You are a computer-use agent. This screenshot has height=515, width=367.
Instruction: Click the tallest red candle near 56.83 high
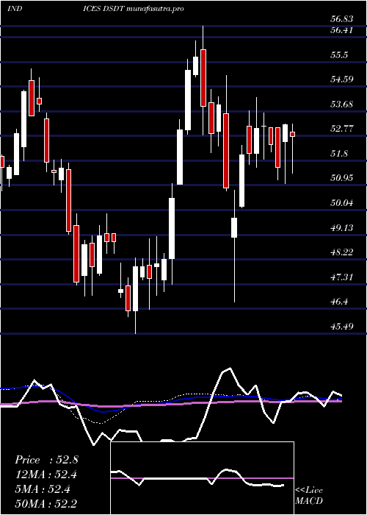[203, 78]
